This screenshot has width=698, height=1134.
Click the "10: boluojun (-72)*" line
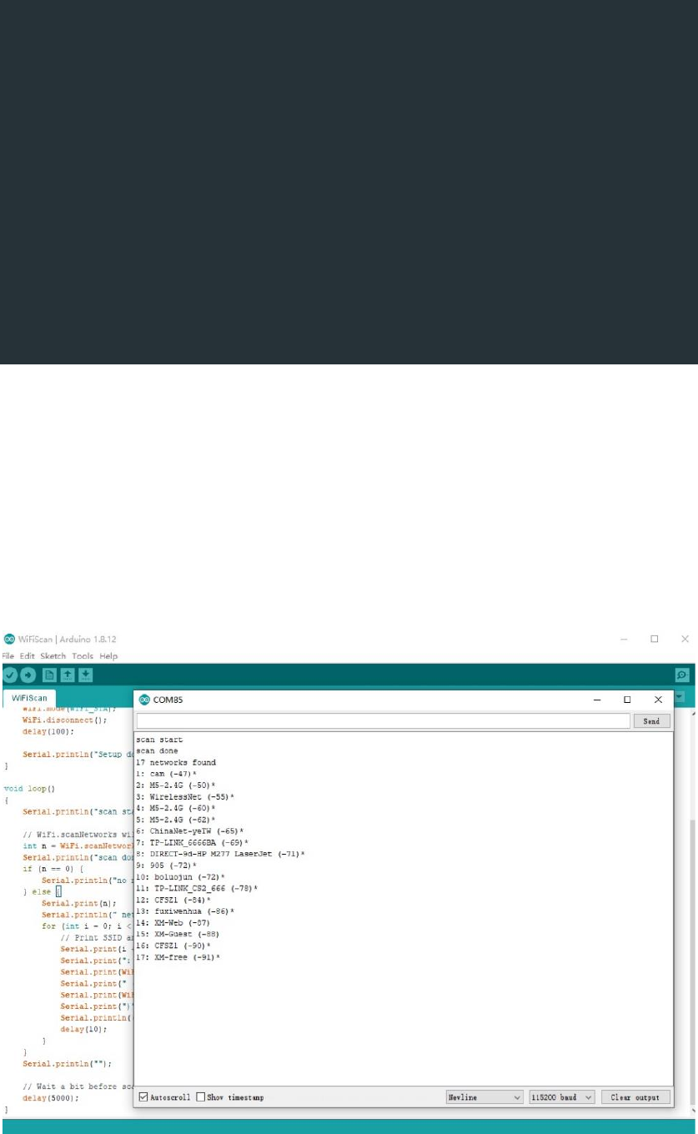pos(180,877)
